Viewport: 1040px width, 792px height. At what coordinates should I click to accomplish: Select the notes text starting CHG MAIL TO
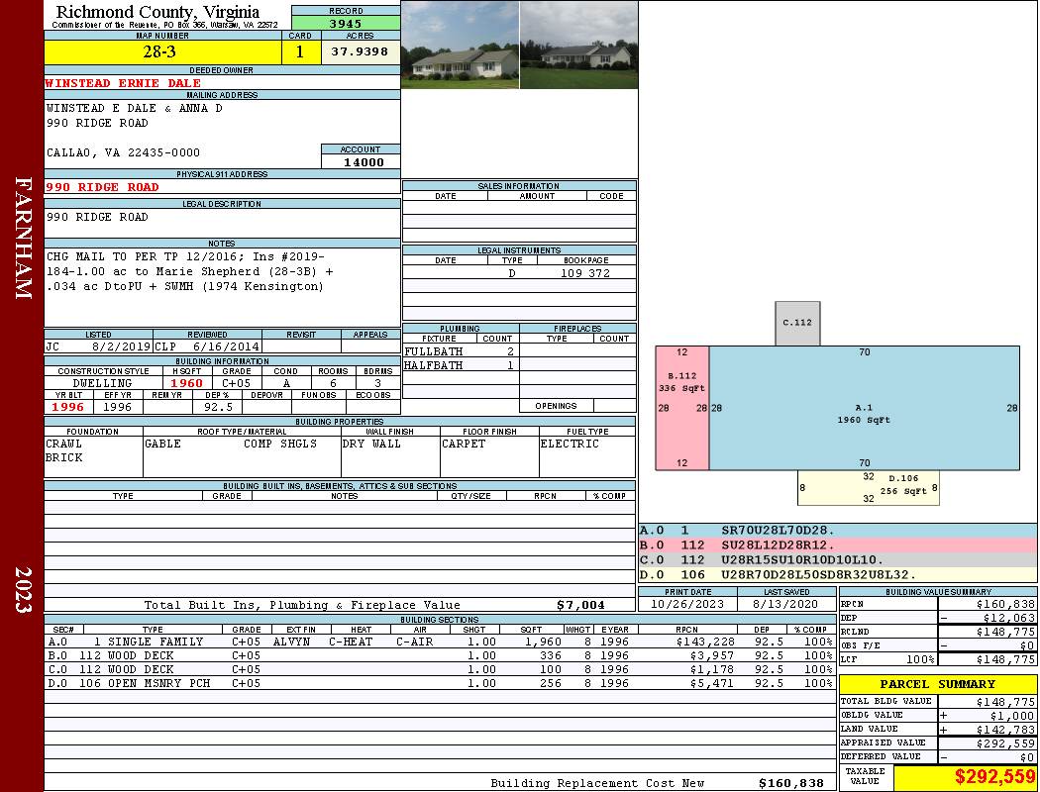pos(190,271)
